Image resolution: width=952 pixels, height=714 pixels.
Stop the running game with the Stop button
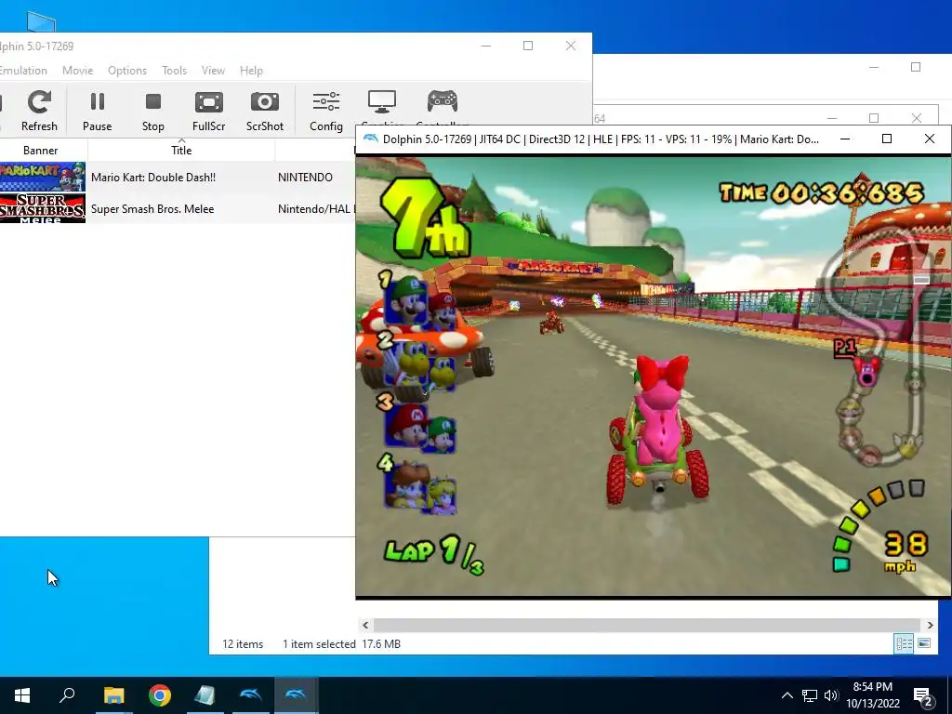tap(153, 111)
